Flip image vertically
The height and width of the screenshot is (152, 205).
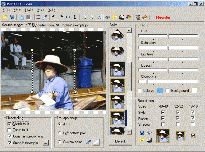[74, 17]
